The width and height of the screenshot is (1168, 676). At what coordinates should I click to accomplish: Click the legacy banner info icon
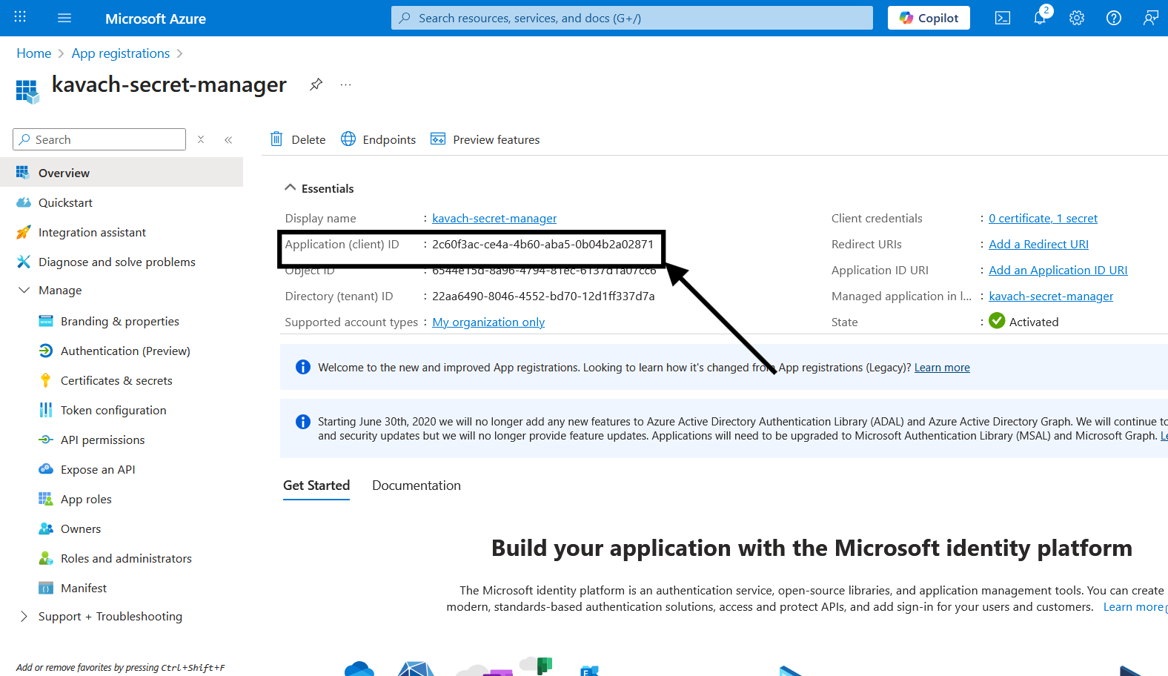click(303, 367)
